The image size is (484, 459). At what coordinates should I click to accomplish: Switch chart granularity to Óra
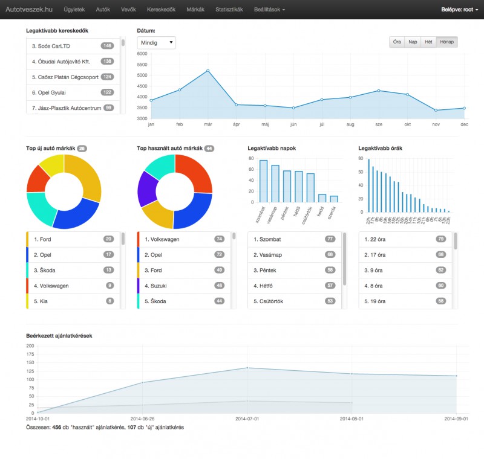coord(397,42)
